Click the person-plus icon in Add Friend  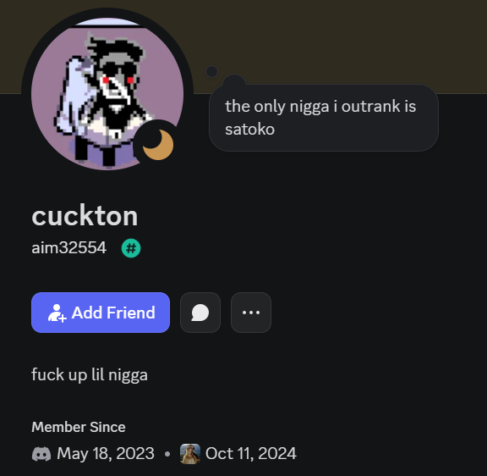click(x=57, y=313)
